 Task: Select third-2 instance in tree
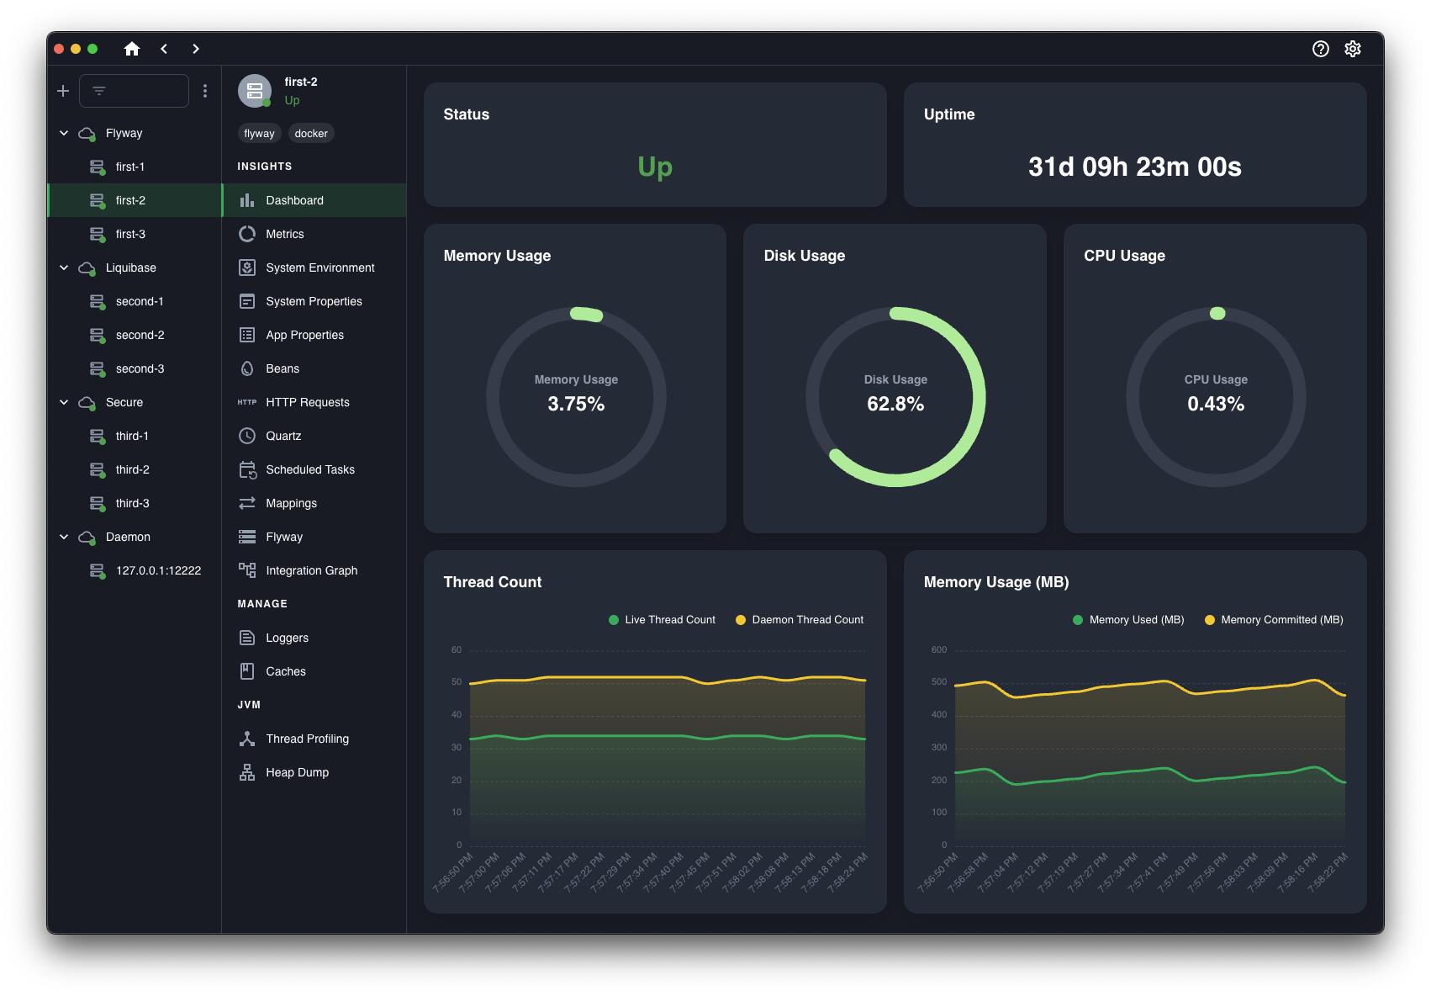point(132,469)
